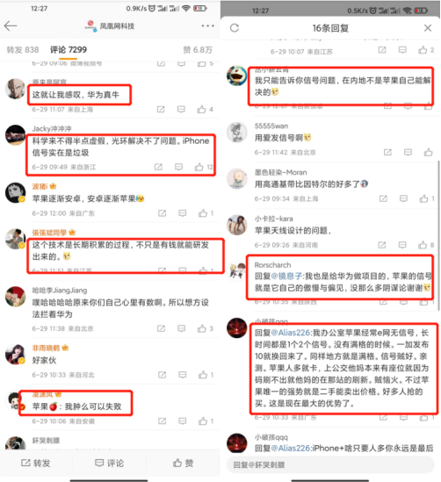Reply to the 好家伙 comment by 非雨晓鹤

coord(183,375)
